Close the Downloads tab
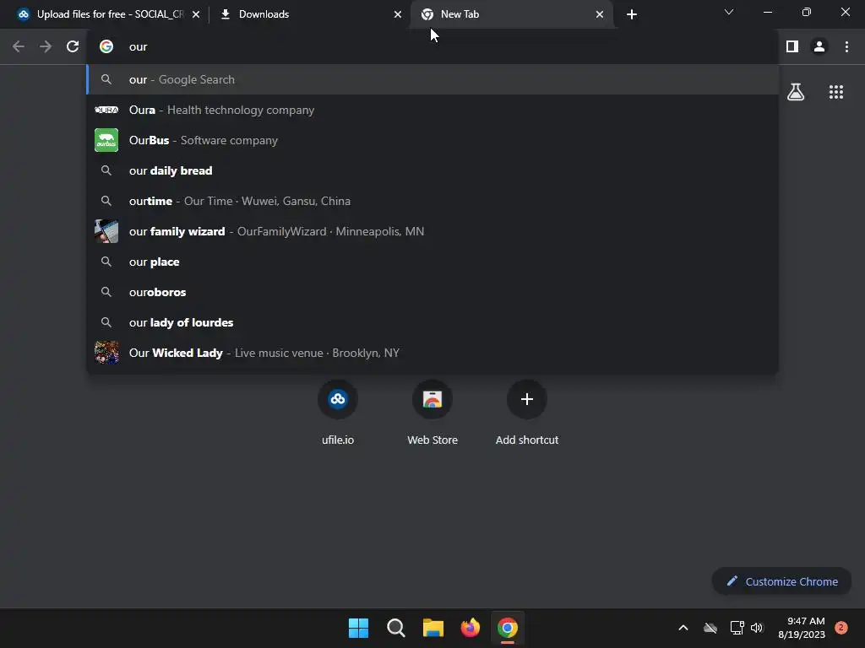 point(398,14)
